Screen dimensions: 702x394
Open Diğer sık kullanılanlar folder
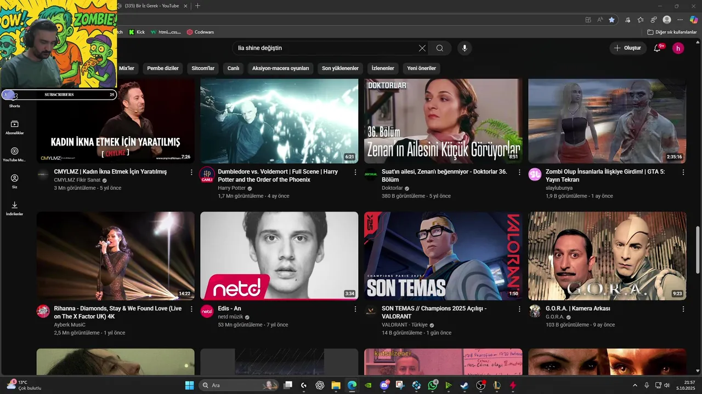click(672, 32)
